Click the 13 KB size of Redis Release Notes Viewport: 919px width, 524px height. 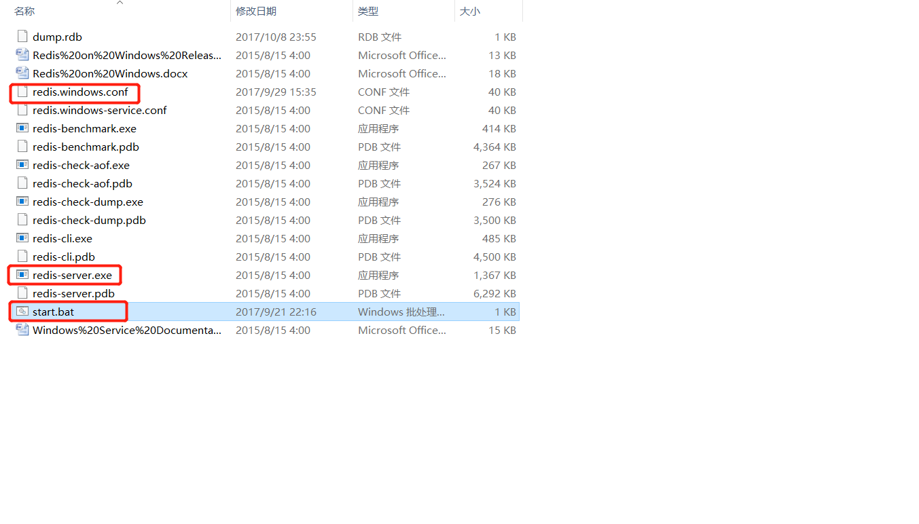click(503, 55)
